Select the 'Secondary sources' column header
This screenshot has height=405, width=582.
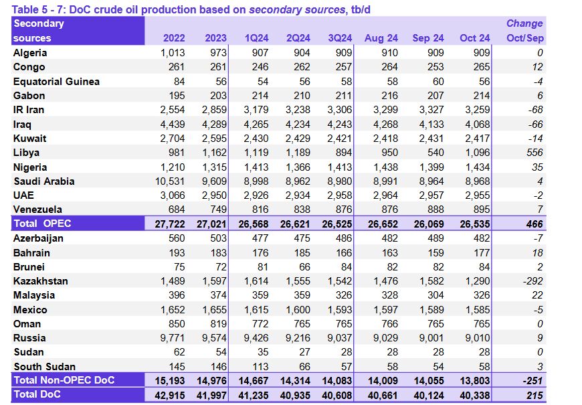click(x=39, y=31)
